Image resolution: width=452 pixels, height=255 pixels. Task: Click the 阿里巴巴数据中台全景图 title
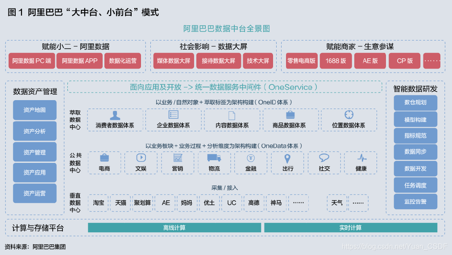(x=227, y=29)
